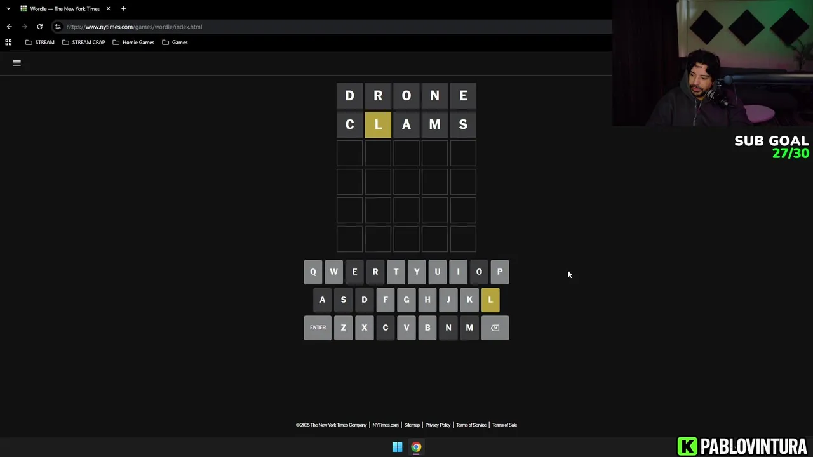The height and width of the screenshot is (457, 813).
Task: Tap the greyed-out O key on keyboard
Action: point(479,272)
